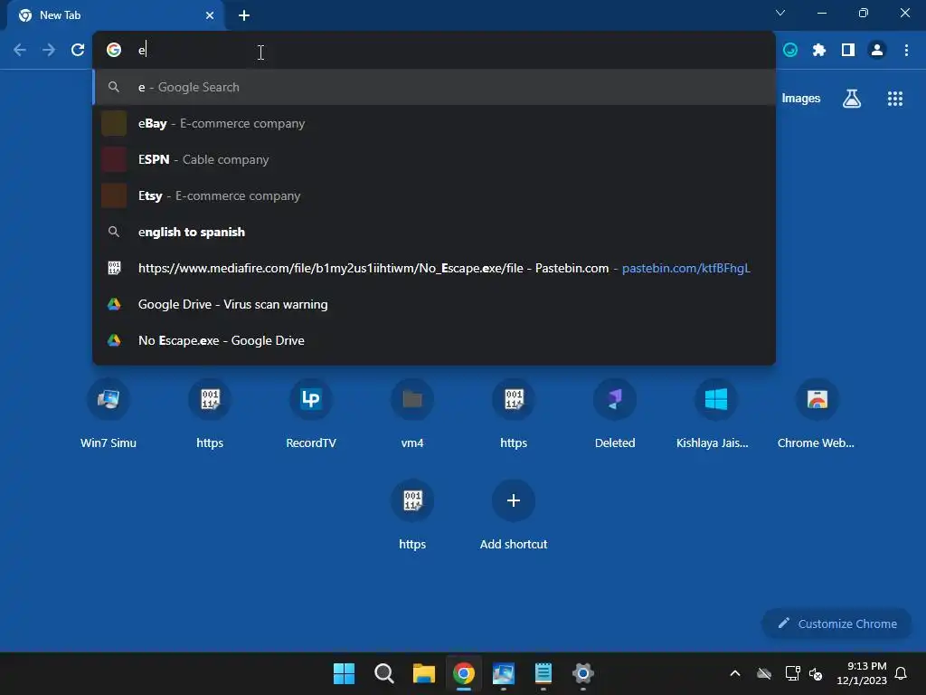
Task: Click the muted volume tray icon
Action: [x=816, y=673]
